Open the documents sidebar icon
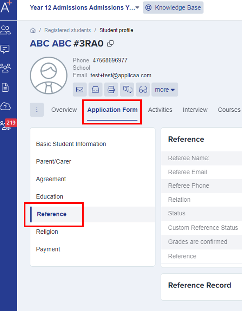Viewport: 242px width, 311px height. tap(5, 87)
